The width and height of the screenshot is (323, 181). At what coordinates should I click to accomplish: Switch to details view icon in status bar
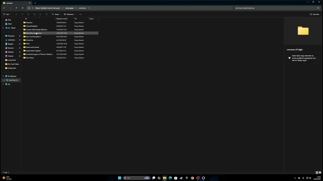tap(317, 172)
